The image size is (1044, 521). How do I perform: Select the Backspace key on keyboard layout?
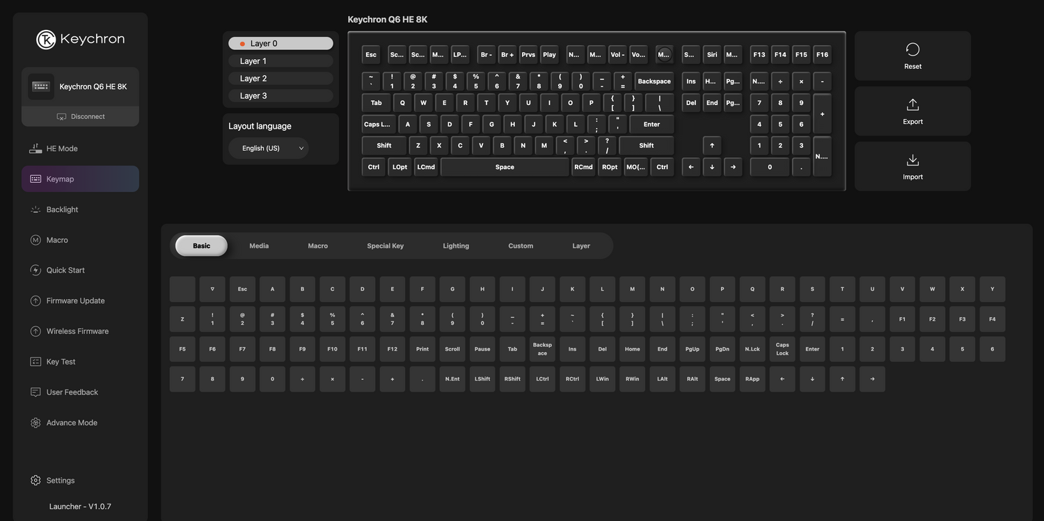tap(654, 81)
